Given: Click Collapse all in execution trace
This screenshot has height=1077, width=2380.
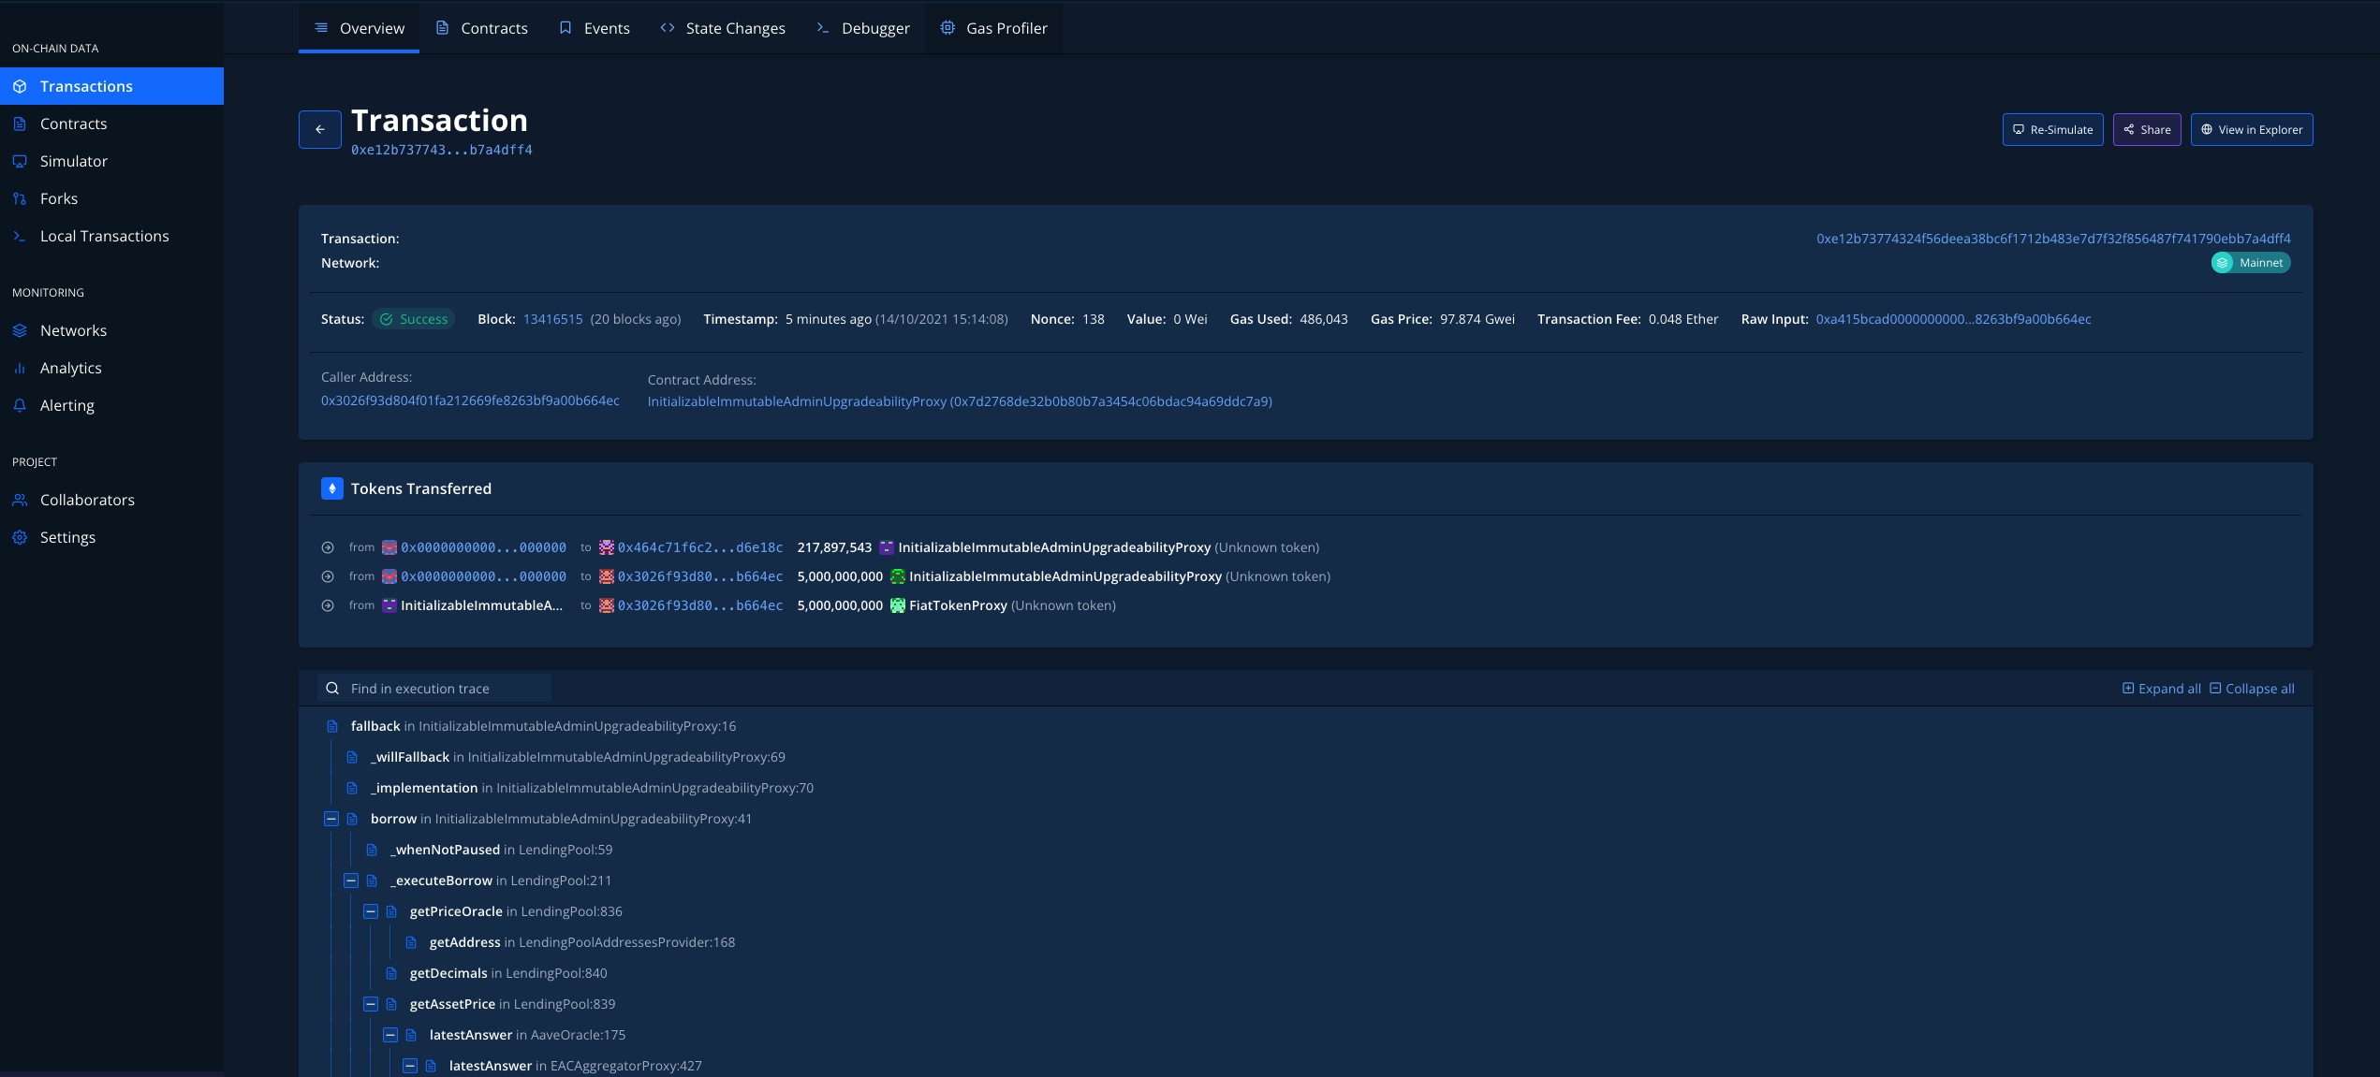Looking at the screenshot, I should (2252, 689).
